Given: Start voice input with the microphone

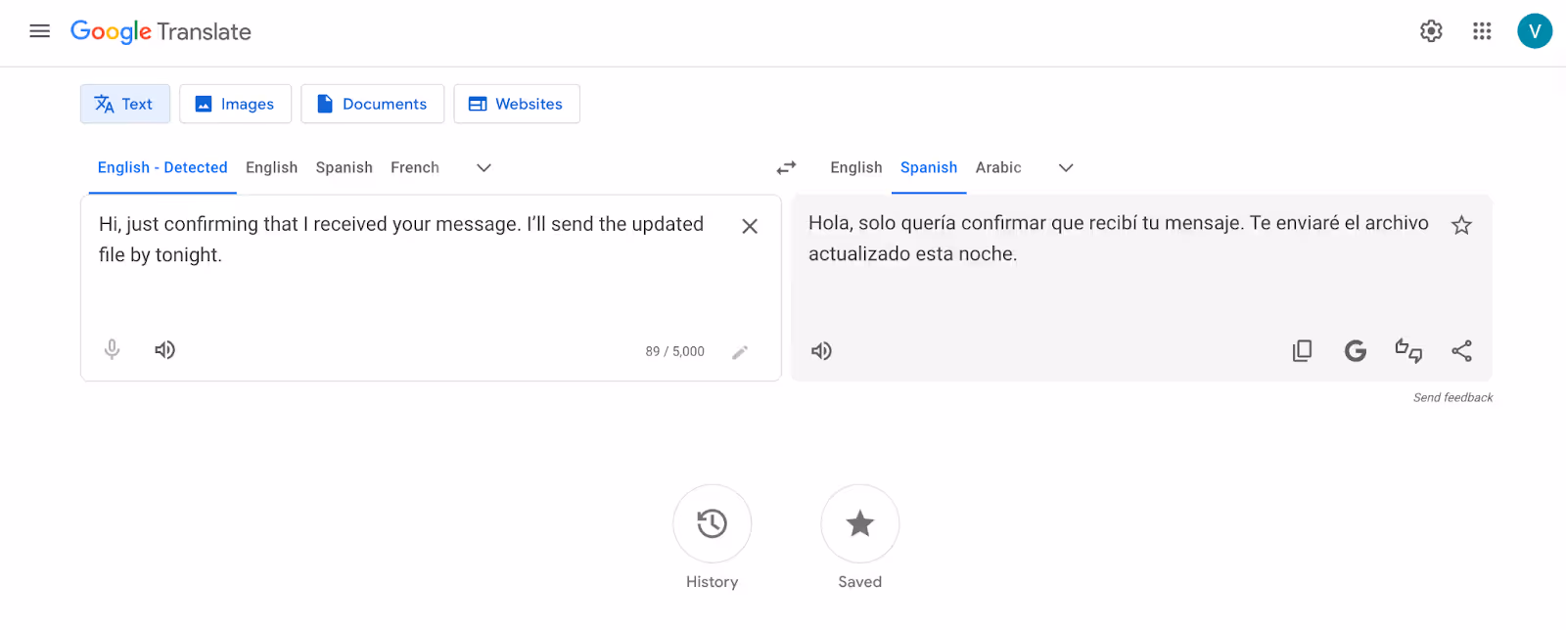Looking at the screenshot, I should click(x=113, y=349).
